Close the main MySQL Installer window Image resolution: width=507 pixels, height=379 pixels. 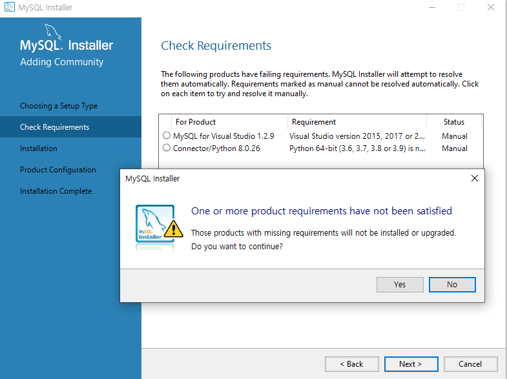(490, 7)
